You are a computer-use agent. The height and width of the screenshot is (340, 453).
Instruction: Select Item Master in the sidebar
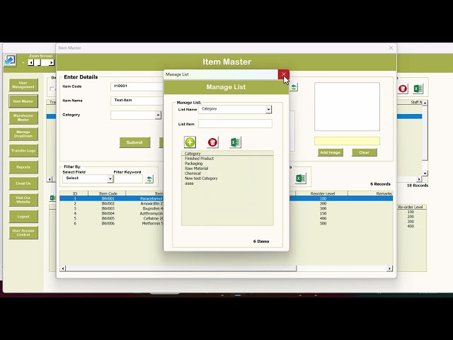[23, 101]
